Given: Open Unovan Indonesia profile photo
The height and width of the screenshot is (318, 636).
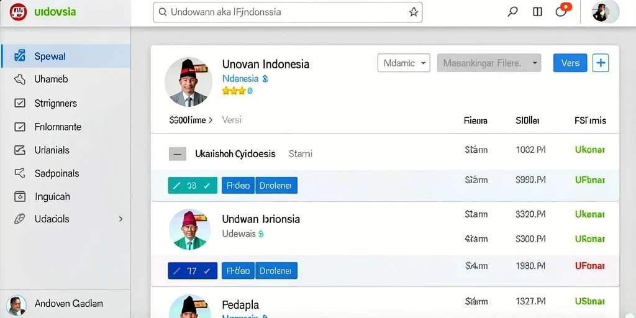Looking at the screenshot, I should 188,82.
